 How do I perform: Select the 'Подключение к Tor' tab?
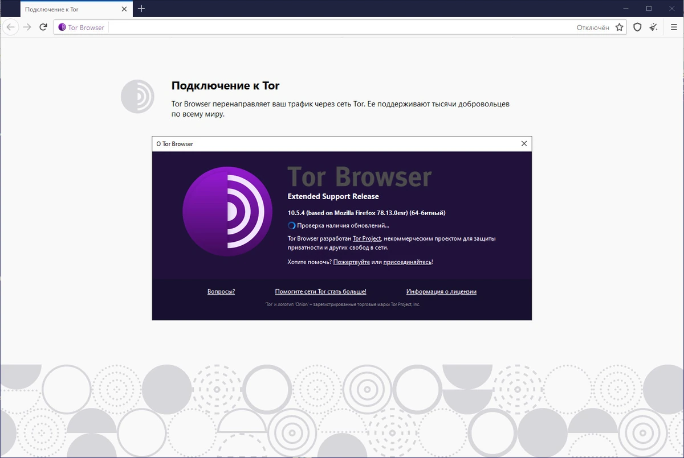click(x=76, y=9)
